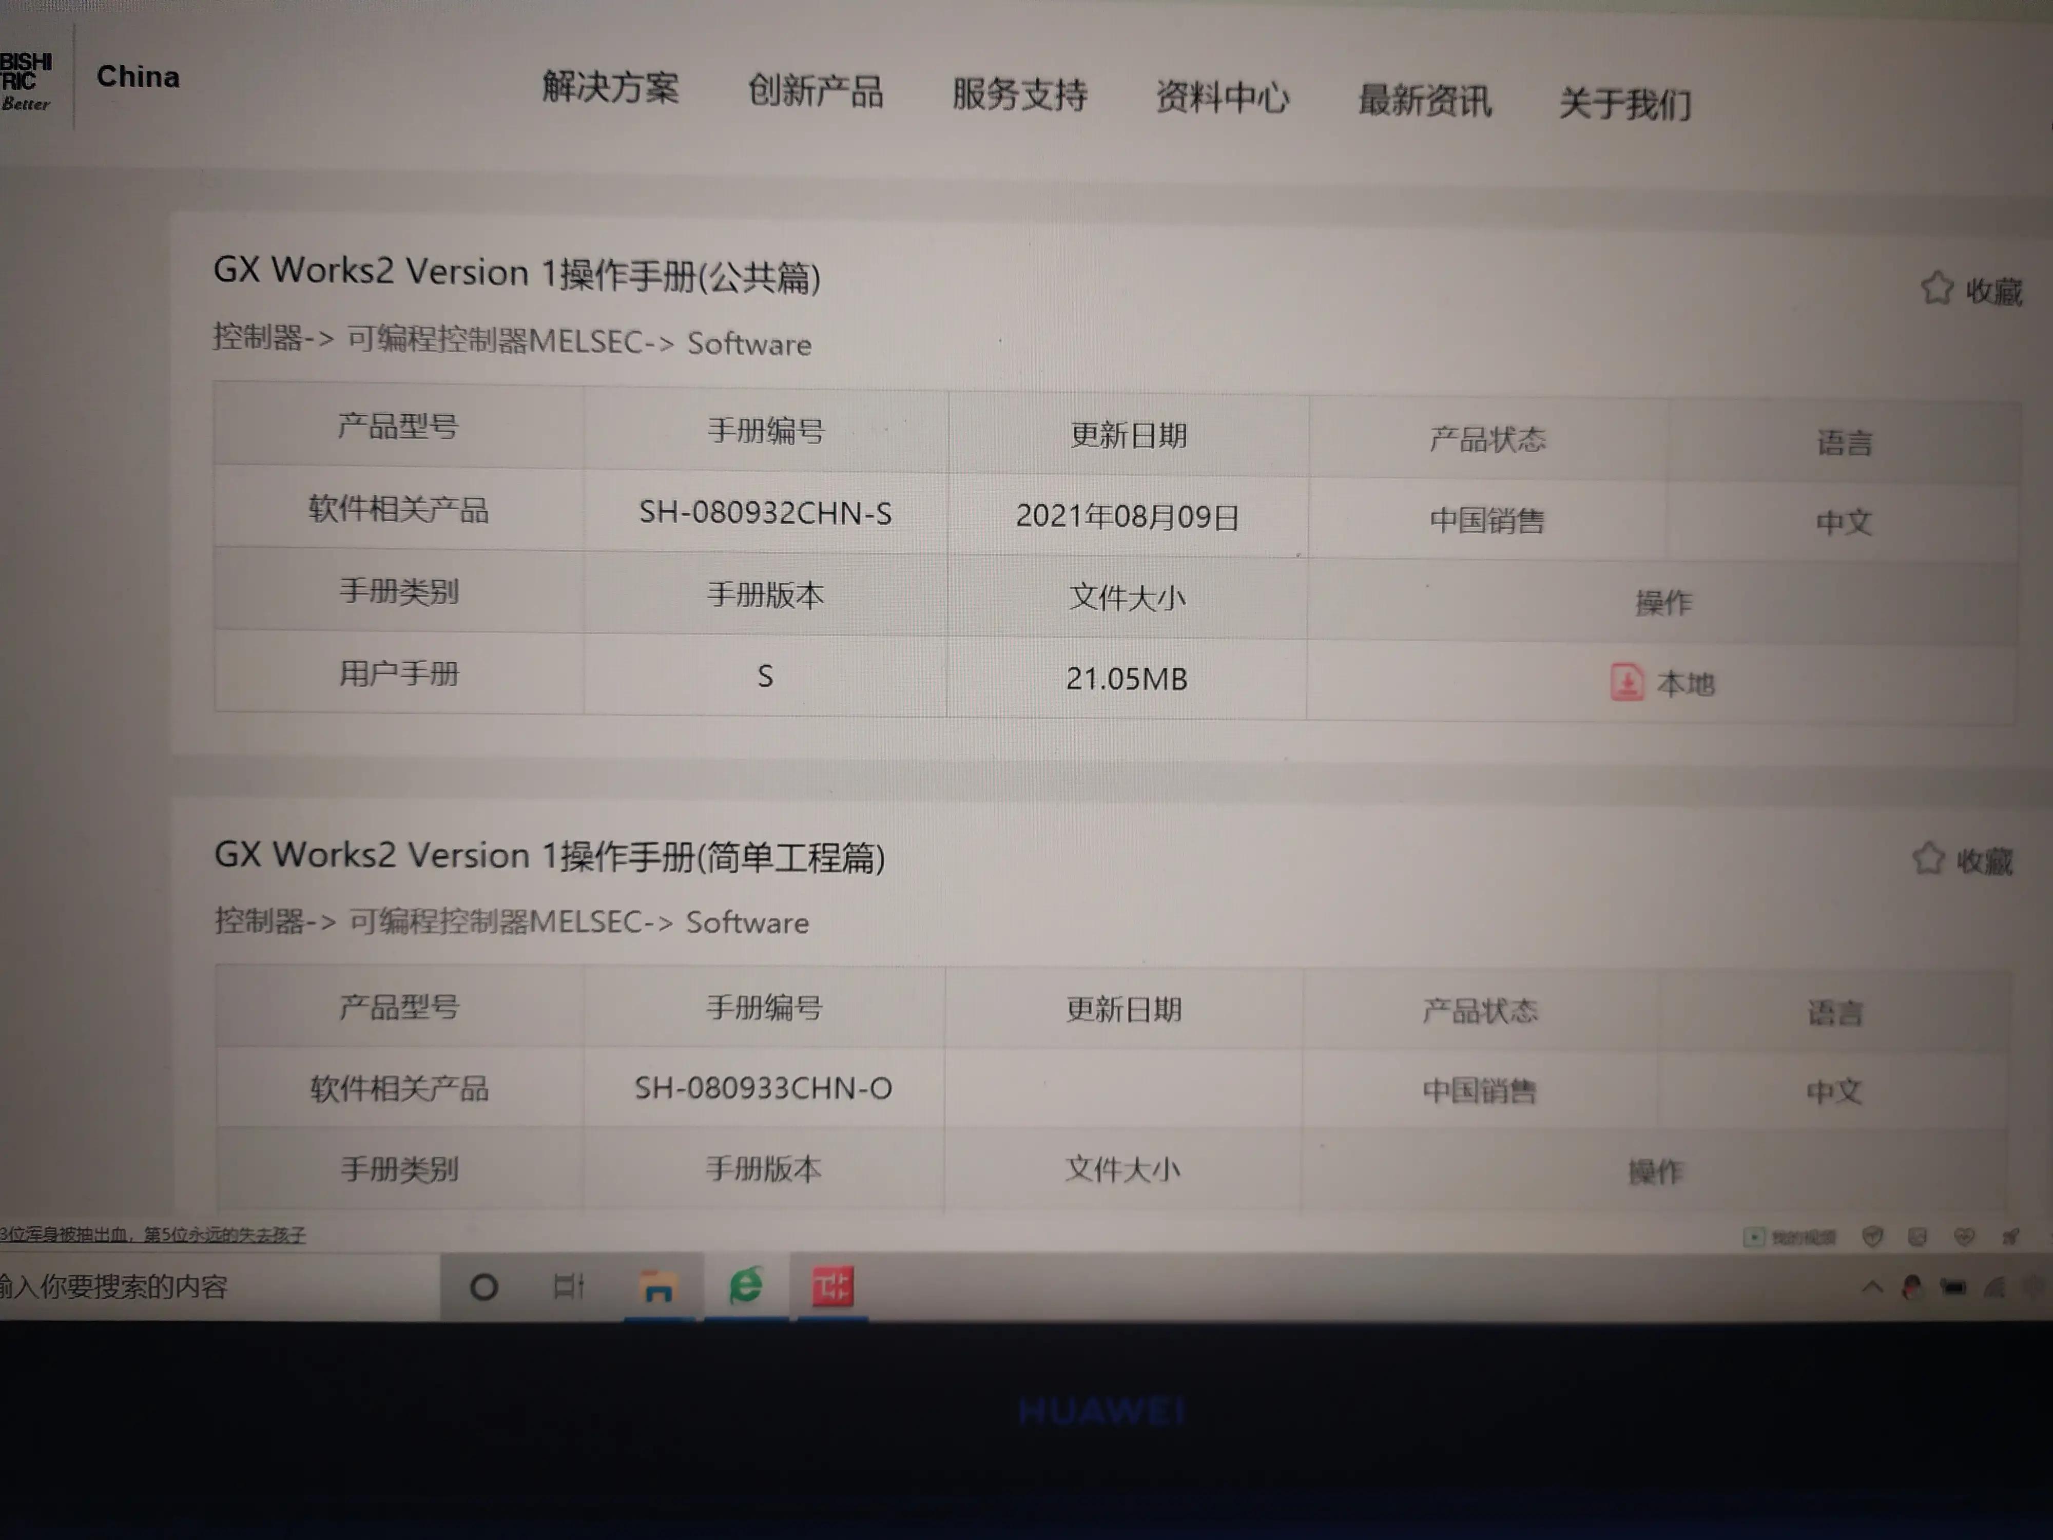Click the 简单工程篇 table's 中文 language cell

[x=1834, y=1092]
